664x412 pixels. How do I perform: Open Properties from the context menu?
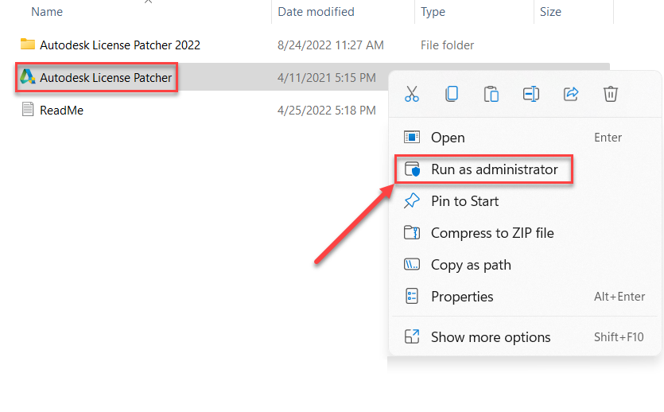coord(525,297)
